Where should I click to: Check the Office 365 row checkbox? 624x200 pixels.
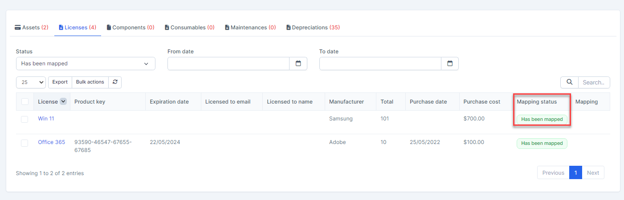(24, 143)
